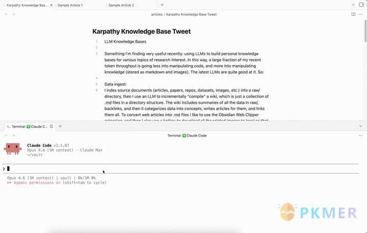Toggle reading view book icon
Image resolution: width=367 pixels, height=233 pixels.
click(353, 14)
